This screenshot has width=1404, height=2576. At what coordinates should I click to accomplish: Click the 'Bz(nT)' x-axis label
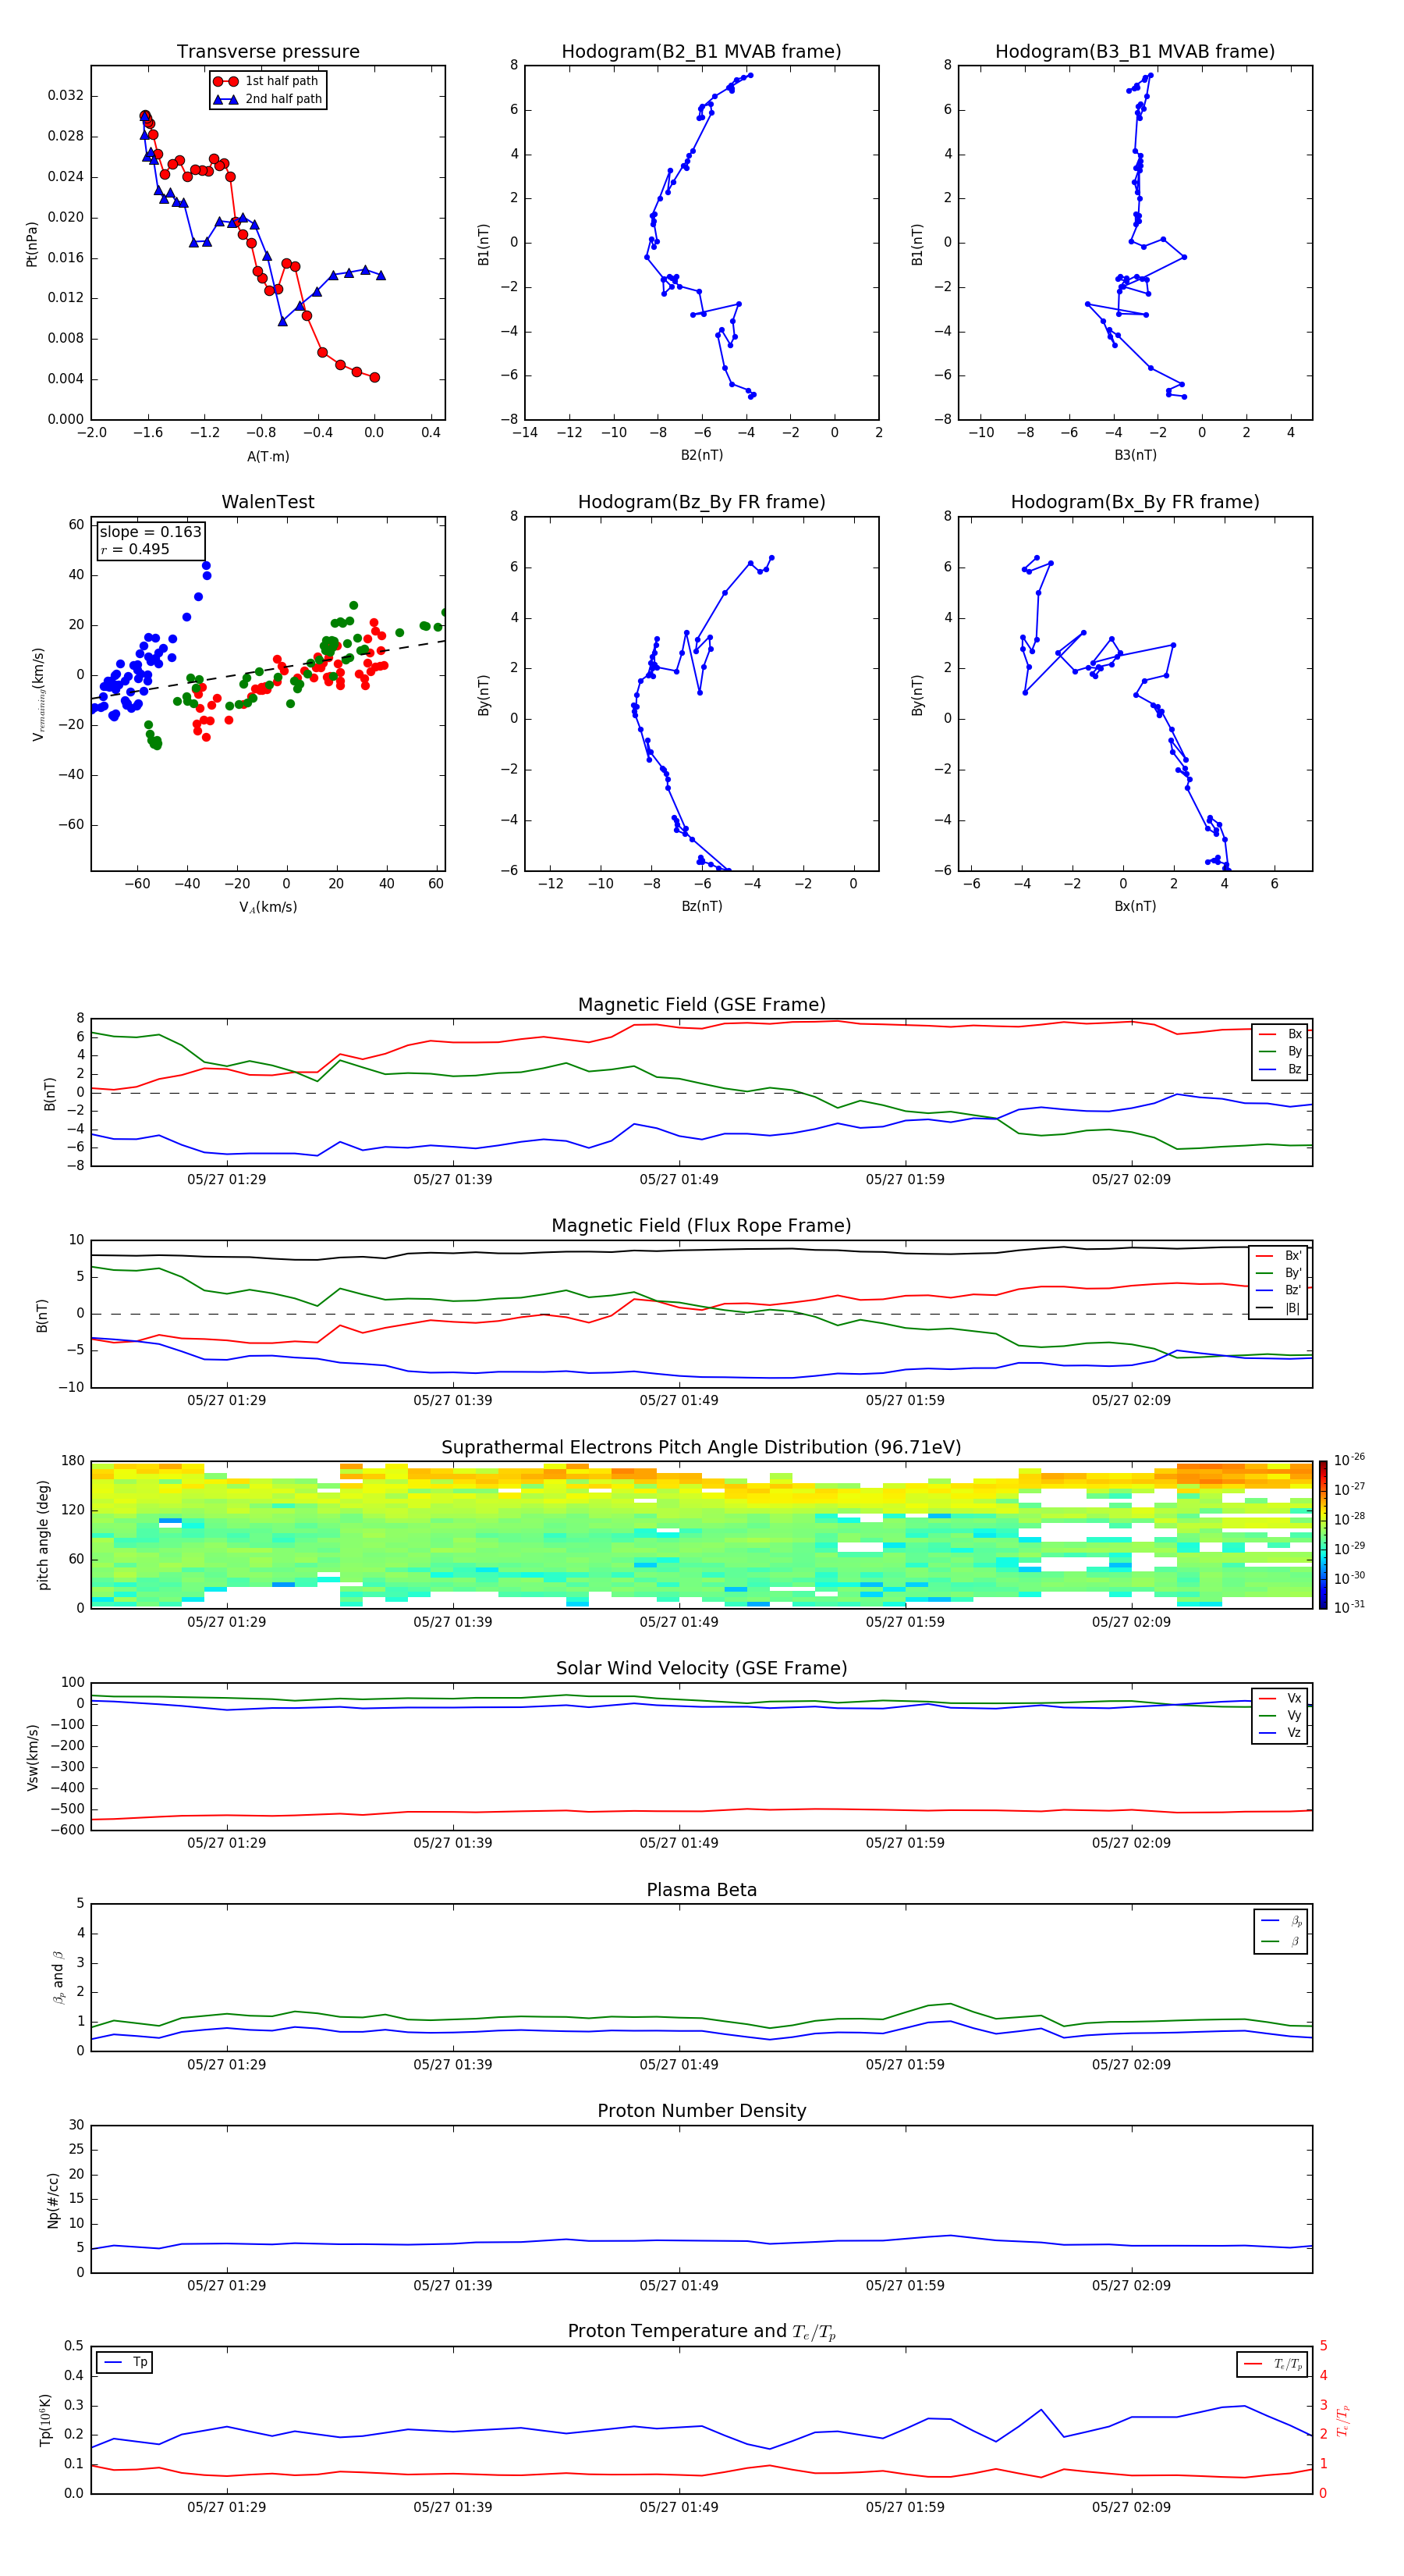(701, 906)
